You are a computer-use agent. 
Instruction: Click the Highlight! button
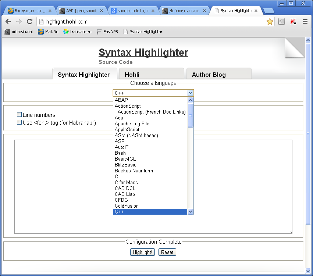(142, 252)
